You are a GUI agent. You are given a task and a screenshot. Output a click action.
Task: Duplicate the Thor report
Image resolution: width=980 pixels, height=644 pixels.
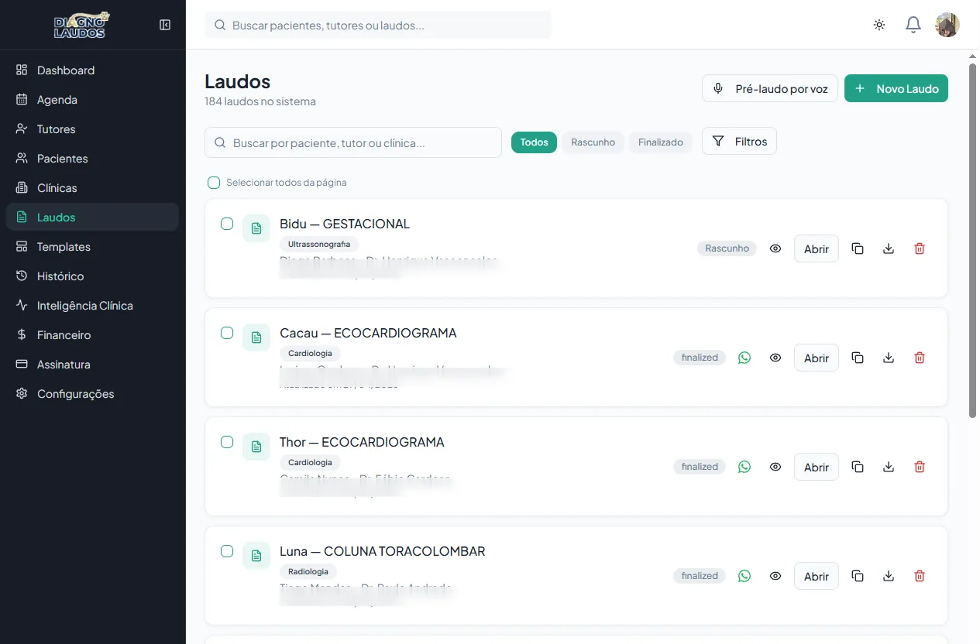coord(858,467)
